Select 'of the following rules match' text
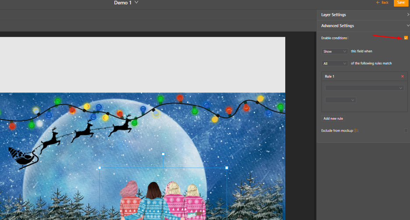The image size is (410, 220). point(371,63)
